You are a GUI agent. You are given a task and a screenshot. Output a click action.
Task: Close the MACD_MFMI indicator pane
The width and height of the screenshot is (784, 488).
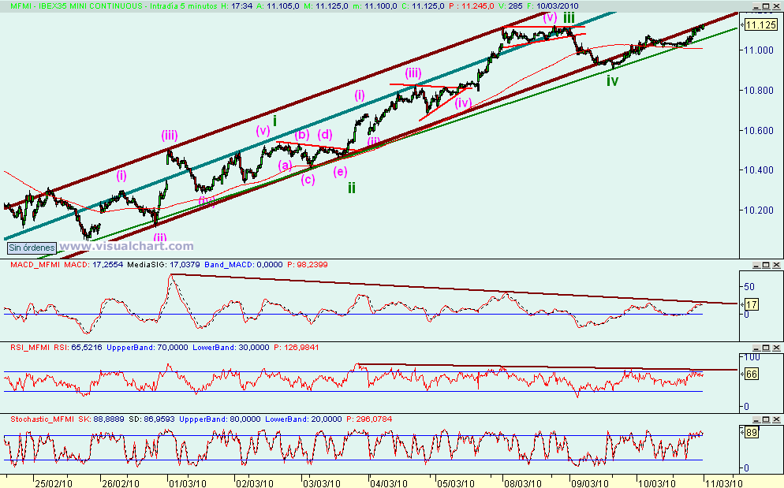coord(775,265)
